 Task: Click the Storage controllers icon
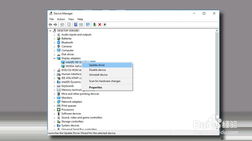59,121
